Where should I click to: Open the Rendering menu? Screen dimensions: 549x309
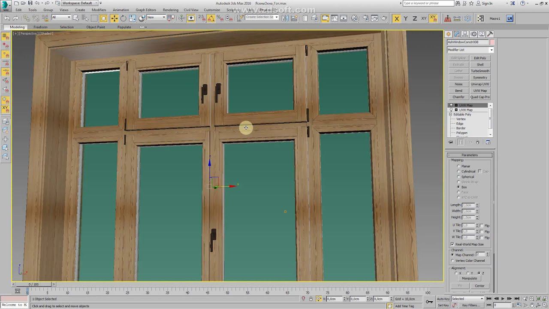pos(170,10)
